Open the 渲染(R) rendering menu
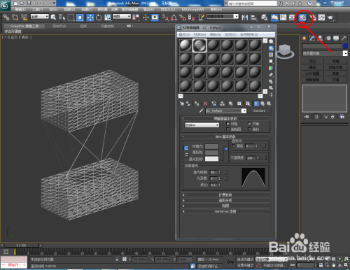The image size is (350, 270). (148, 10)
